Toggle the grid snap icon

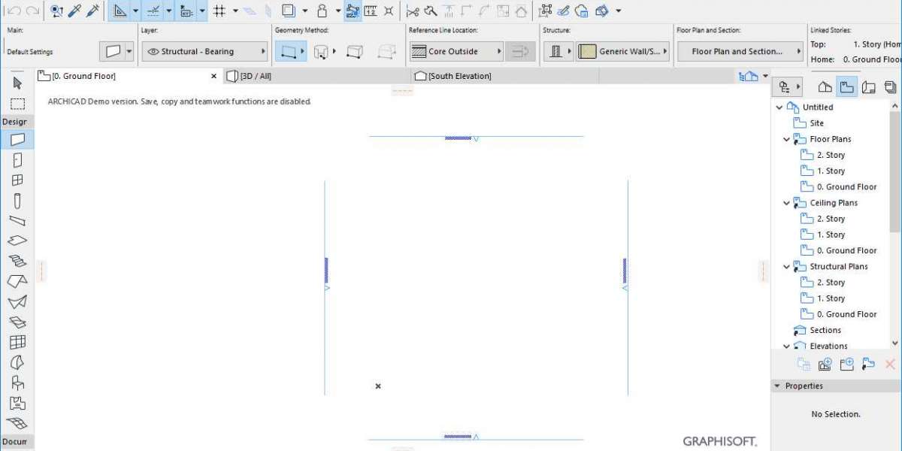pos(219,11)
